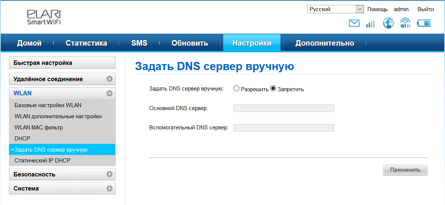This screenshot has height=205, width=445.
Task: Click the ELARI SmartWiFi logo
Action: pyautogui.click(x=44, y=17)
